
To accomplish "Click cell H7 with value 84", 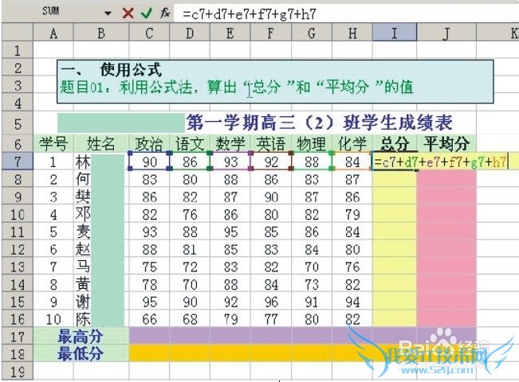I will (x=352, y=162).
